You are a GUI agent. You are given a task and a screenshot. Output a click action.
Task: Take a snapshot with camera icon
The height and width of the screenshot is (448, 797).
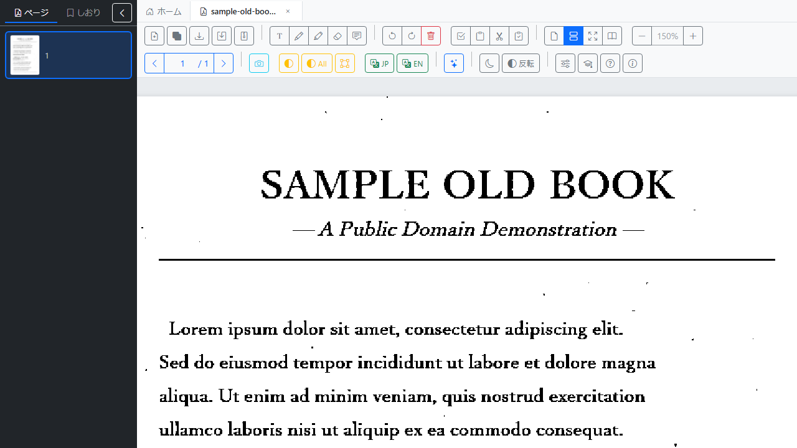[259, 63]
